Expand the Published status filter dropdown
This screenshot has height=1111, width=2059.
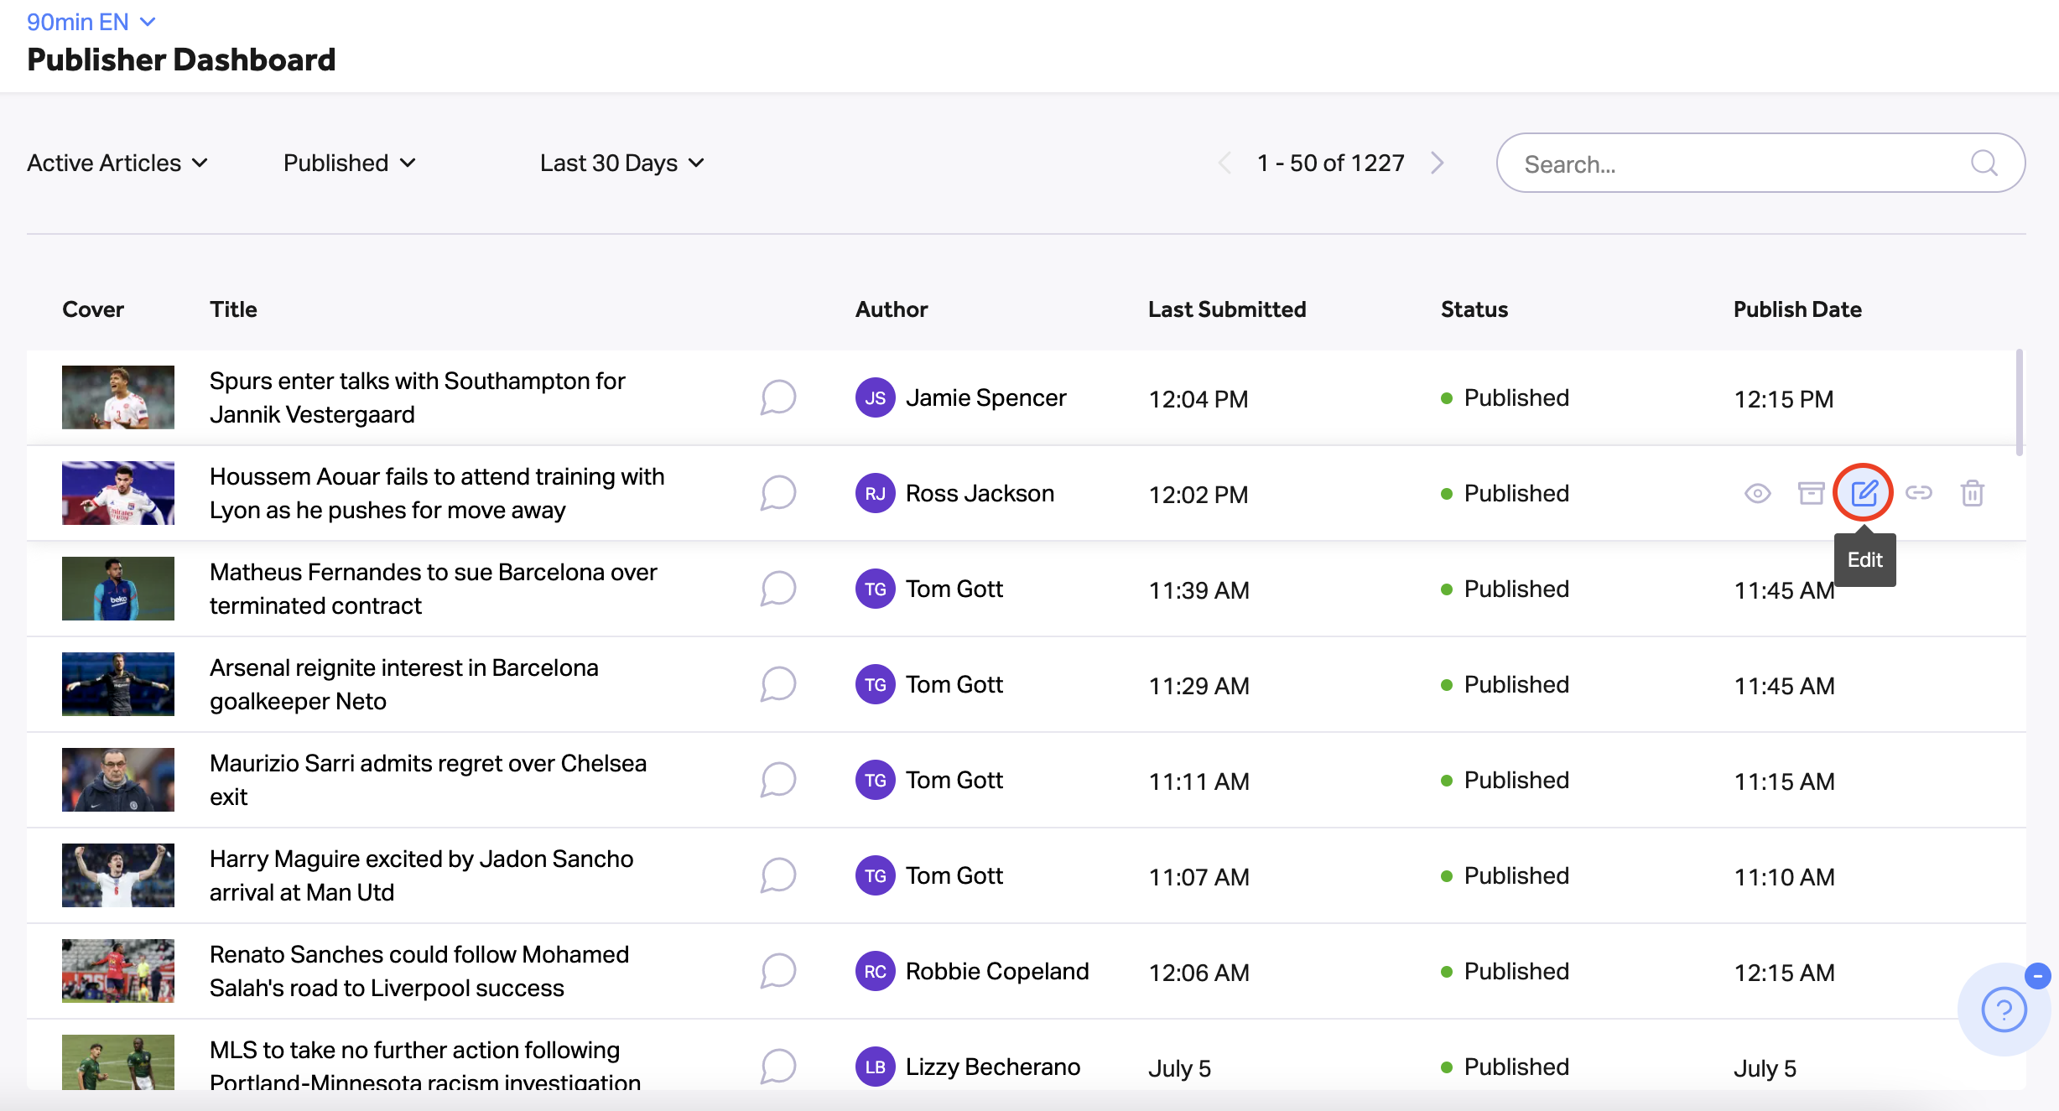350,163
